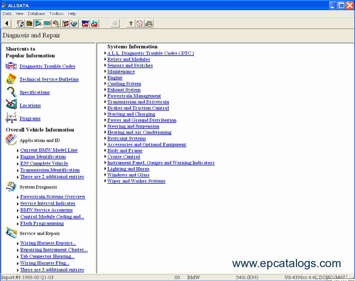Open the Diagrams shortcut link
Screen dimensions: 355x281
[30, 118]
